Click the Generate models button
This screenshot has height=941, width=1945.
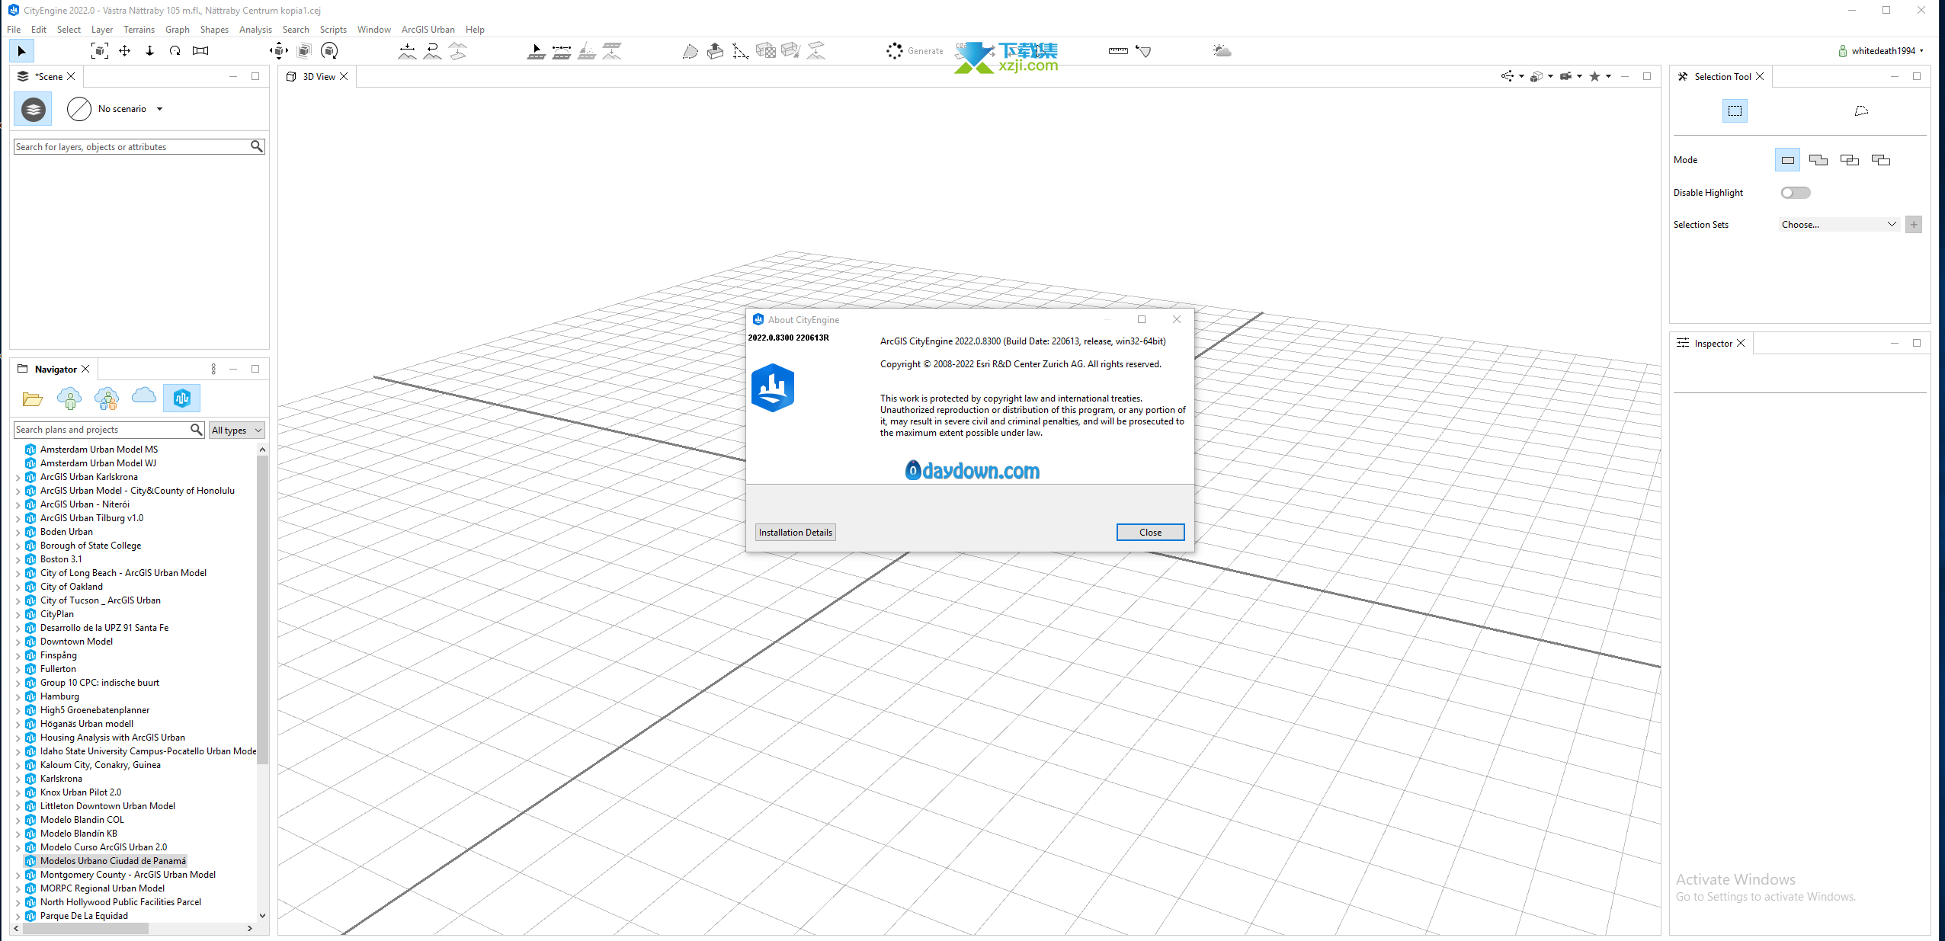(915, 51)
